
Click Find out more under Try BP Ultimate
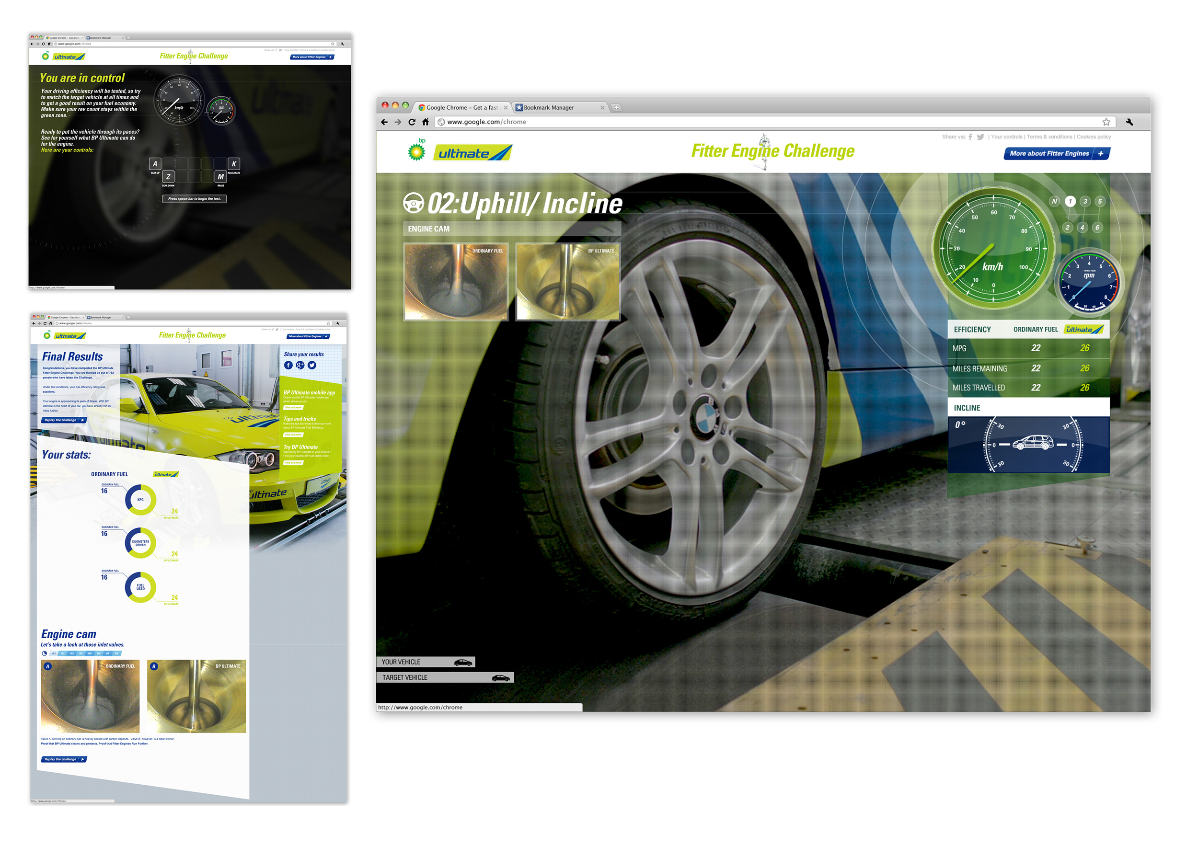pyautogui.click(x=293, y=463)
